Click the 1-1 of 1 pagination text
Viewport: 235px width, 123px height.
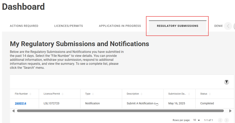pyautogui.click(x=208, y=120)
